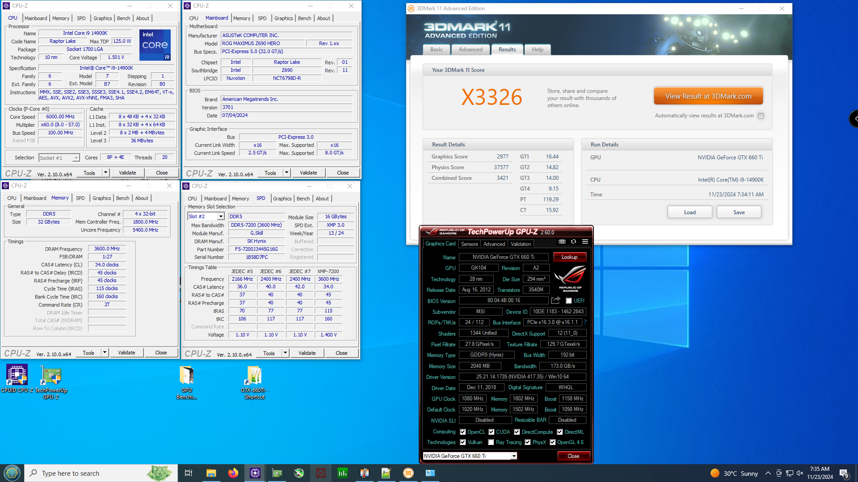
Task: Open the Socket #1 selection dropdown
Action: (x=76, y=158)
